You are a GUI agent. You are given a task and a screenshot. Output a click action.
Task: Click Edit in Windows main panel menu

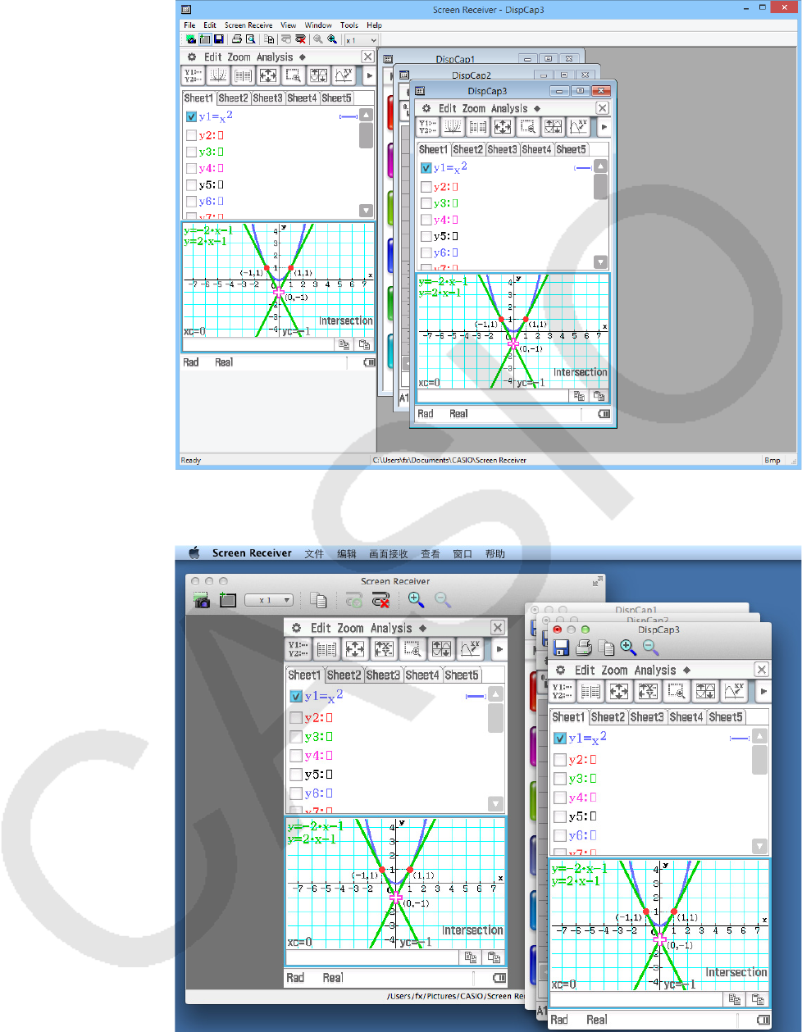[x=213, y=57]
